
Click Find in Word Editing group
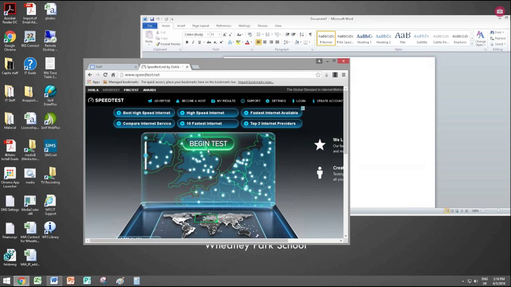click(497, 33)
